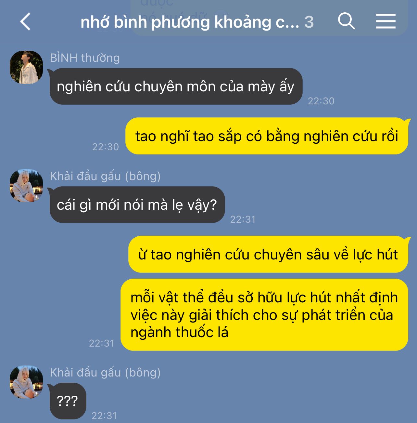417x423 pixels.
Task: Tap the member count 3
Action: (309, 22)
